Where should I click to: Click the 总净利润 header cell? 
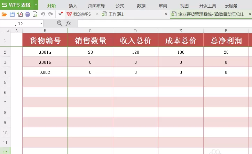226,40
